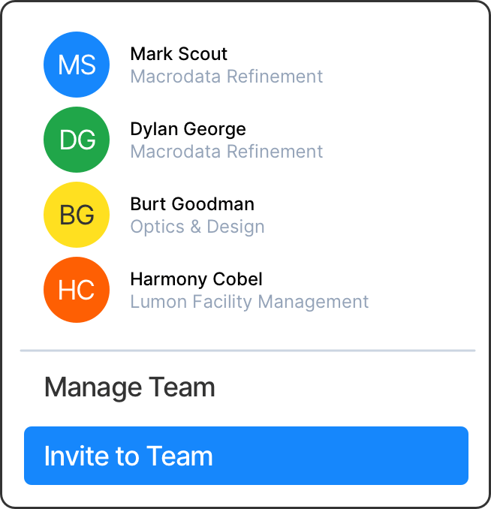Click the Lumon Facility Management label

click(x=249, y=302)
